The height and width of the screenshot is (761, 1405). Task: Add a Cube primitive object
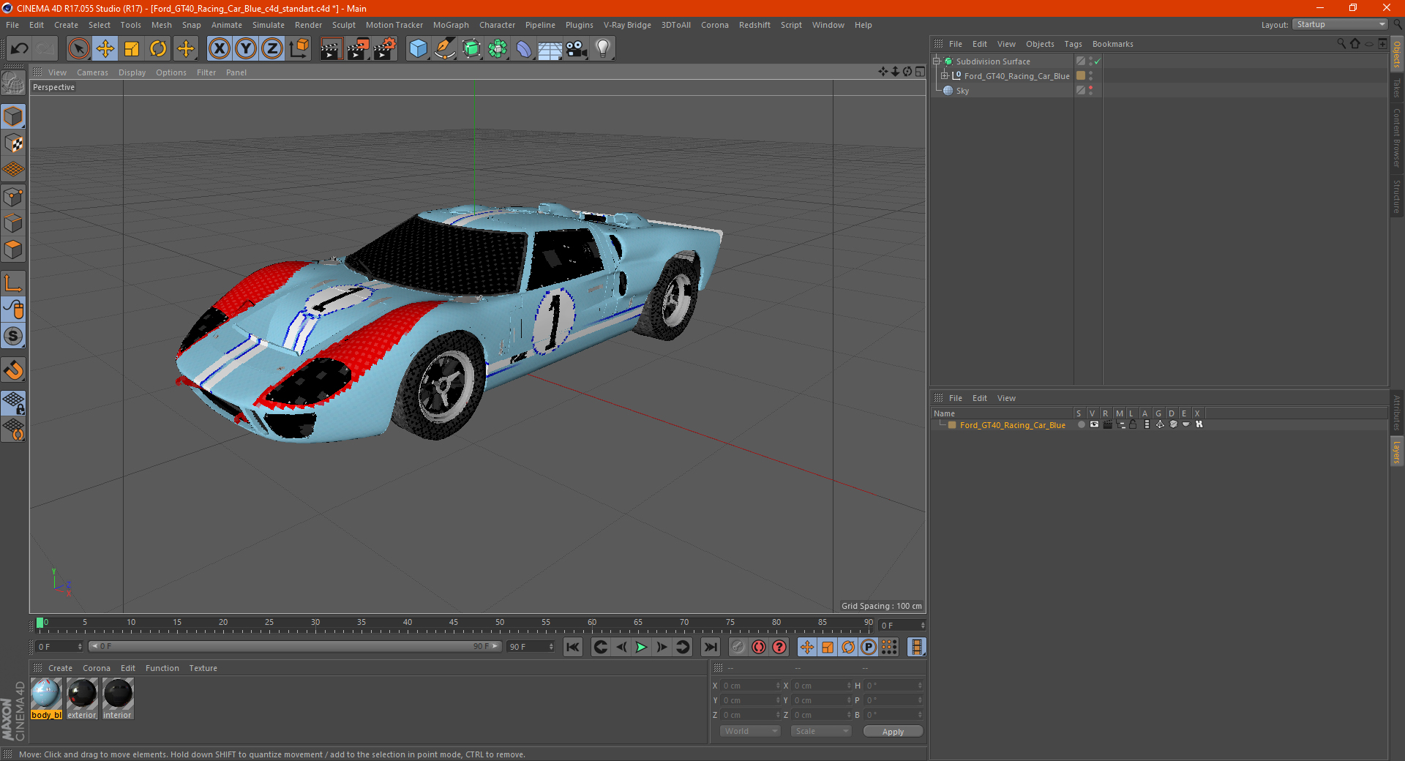click(418, 49)
